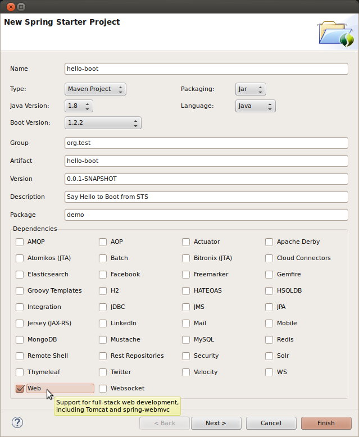Screen dimensions: 359x437
Task: Click the Name input field
Action: 206,69
